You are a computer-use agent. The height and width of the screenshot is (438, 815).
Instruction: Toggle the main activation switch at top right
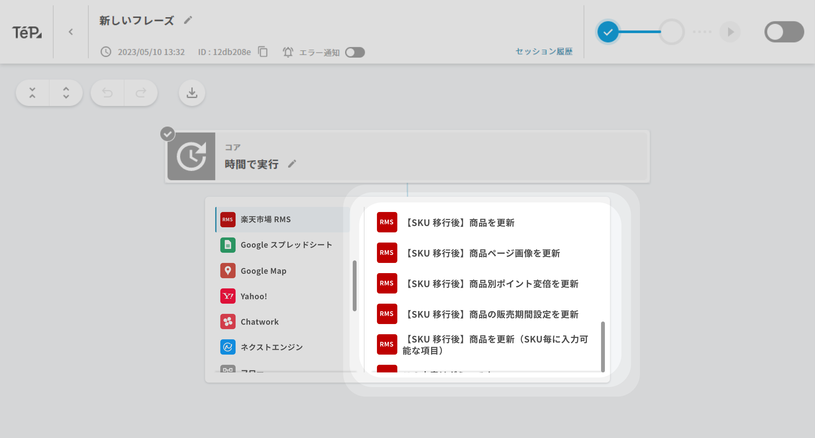[784, 32]
